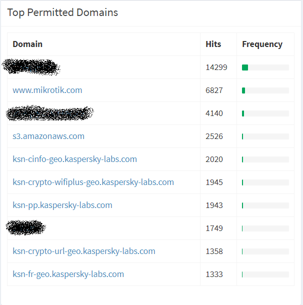This screenshot has height=305, width=303.
Task: Click the redacted domain with 4140 hits
Action: [50, 113]
